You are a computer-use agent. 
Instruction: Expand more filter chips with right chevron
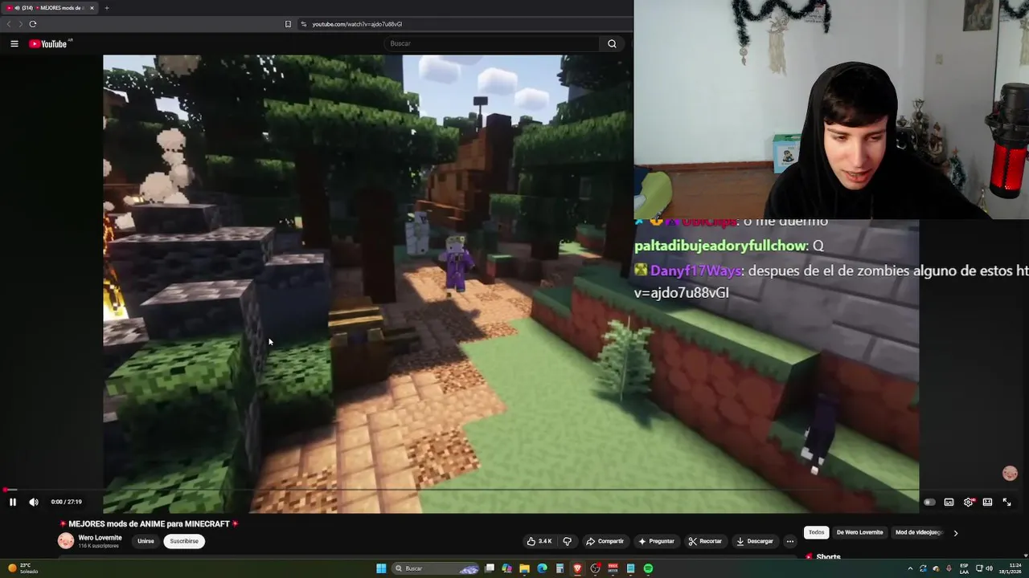[x=955, y=533]
